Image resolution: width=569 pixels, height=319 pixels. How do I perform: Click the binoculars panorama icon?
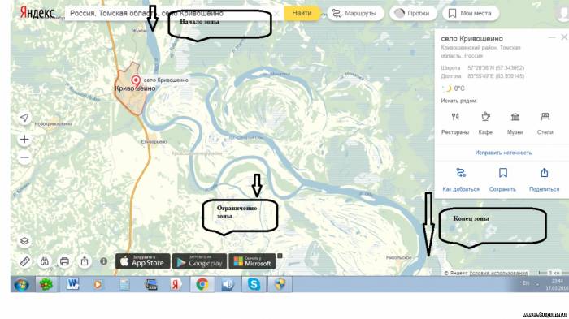pos(45,261)
